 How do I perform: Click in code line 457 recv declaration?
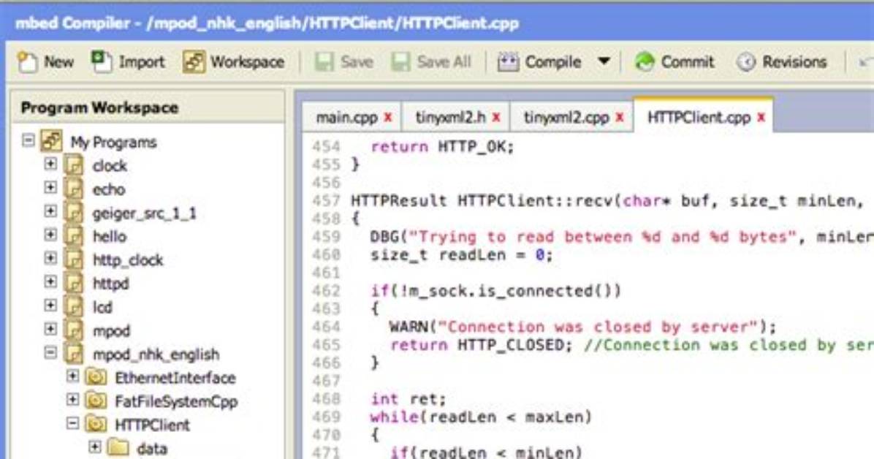(608, 201)
